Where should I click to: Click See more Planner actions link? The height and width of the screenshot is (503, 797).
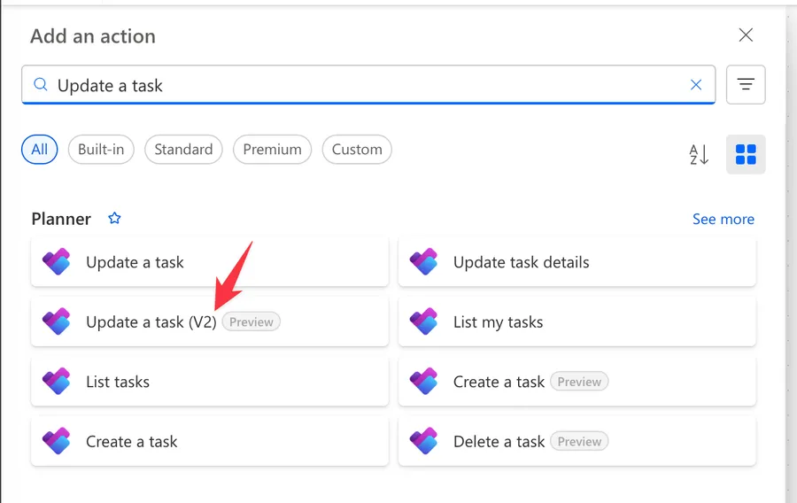pyautogui.click(x=723, y=219)
